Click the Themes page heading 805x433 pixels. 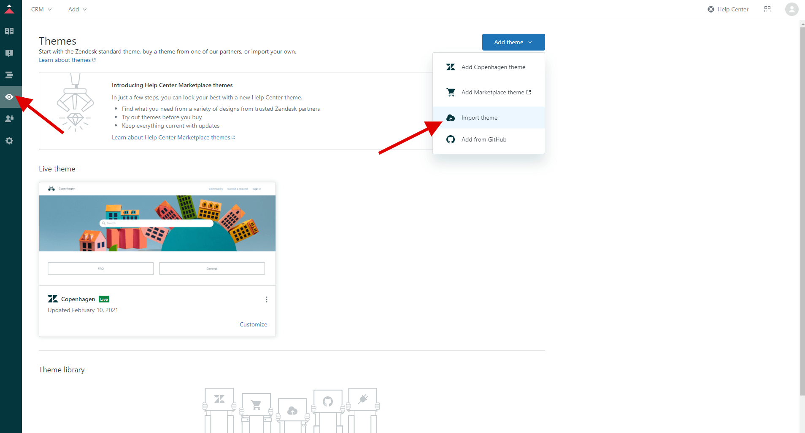point(57,41)
